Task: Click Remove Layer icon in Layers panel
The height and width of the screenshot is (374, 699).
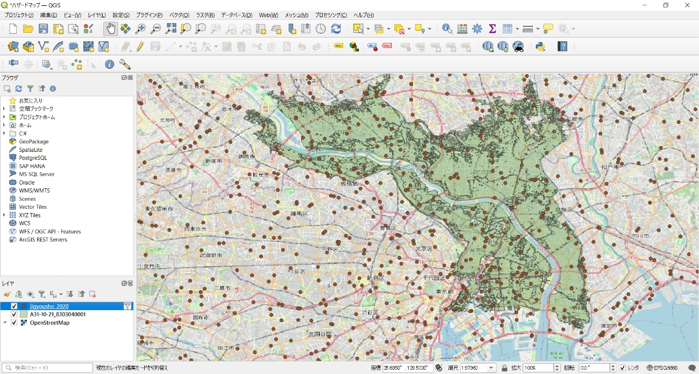Action: point(92,294)
